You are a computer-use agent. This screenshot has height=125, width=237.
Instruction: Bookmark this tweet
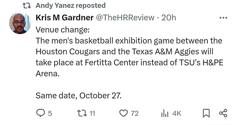point(206,113)
